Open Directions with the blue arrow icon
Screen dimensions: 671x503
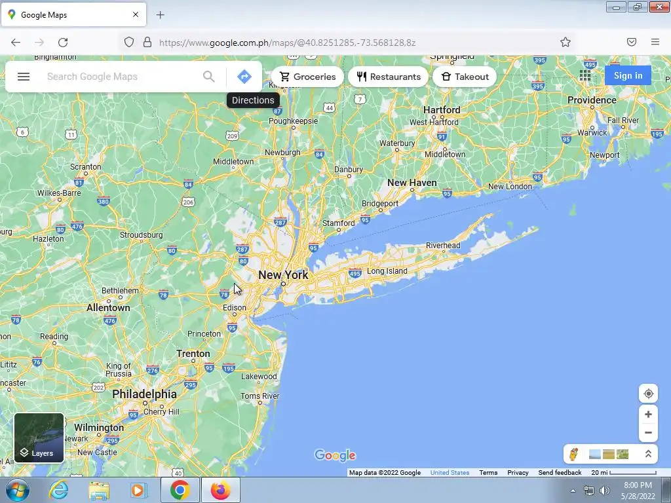[244, 77]
